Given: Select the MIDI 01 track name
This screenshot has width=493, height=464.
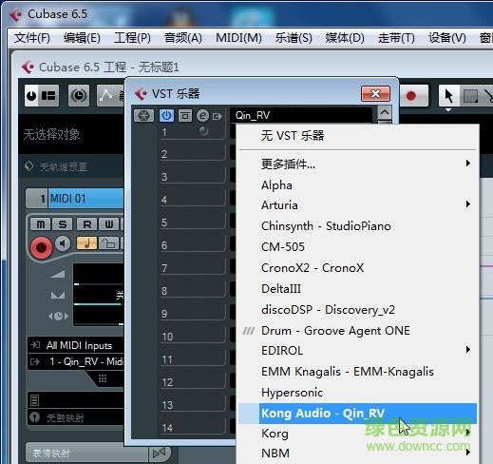Looking at the screenshot, I should tap(85, 199).
